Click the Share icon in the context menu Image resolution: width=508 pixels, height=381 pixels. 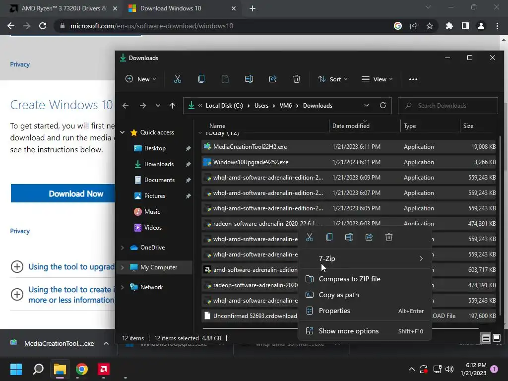click(x=369, y=237)
